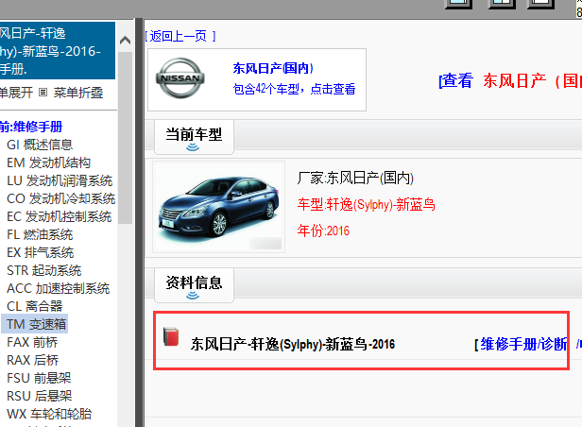This screenshot has width=582, height=427.
Task: Click the sidebar vertical scrollbar thumb
Action: click(x=126, y=138)
